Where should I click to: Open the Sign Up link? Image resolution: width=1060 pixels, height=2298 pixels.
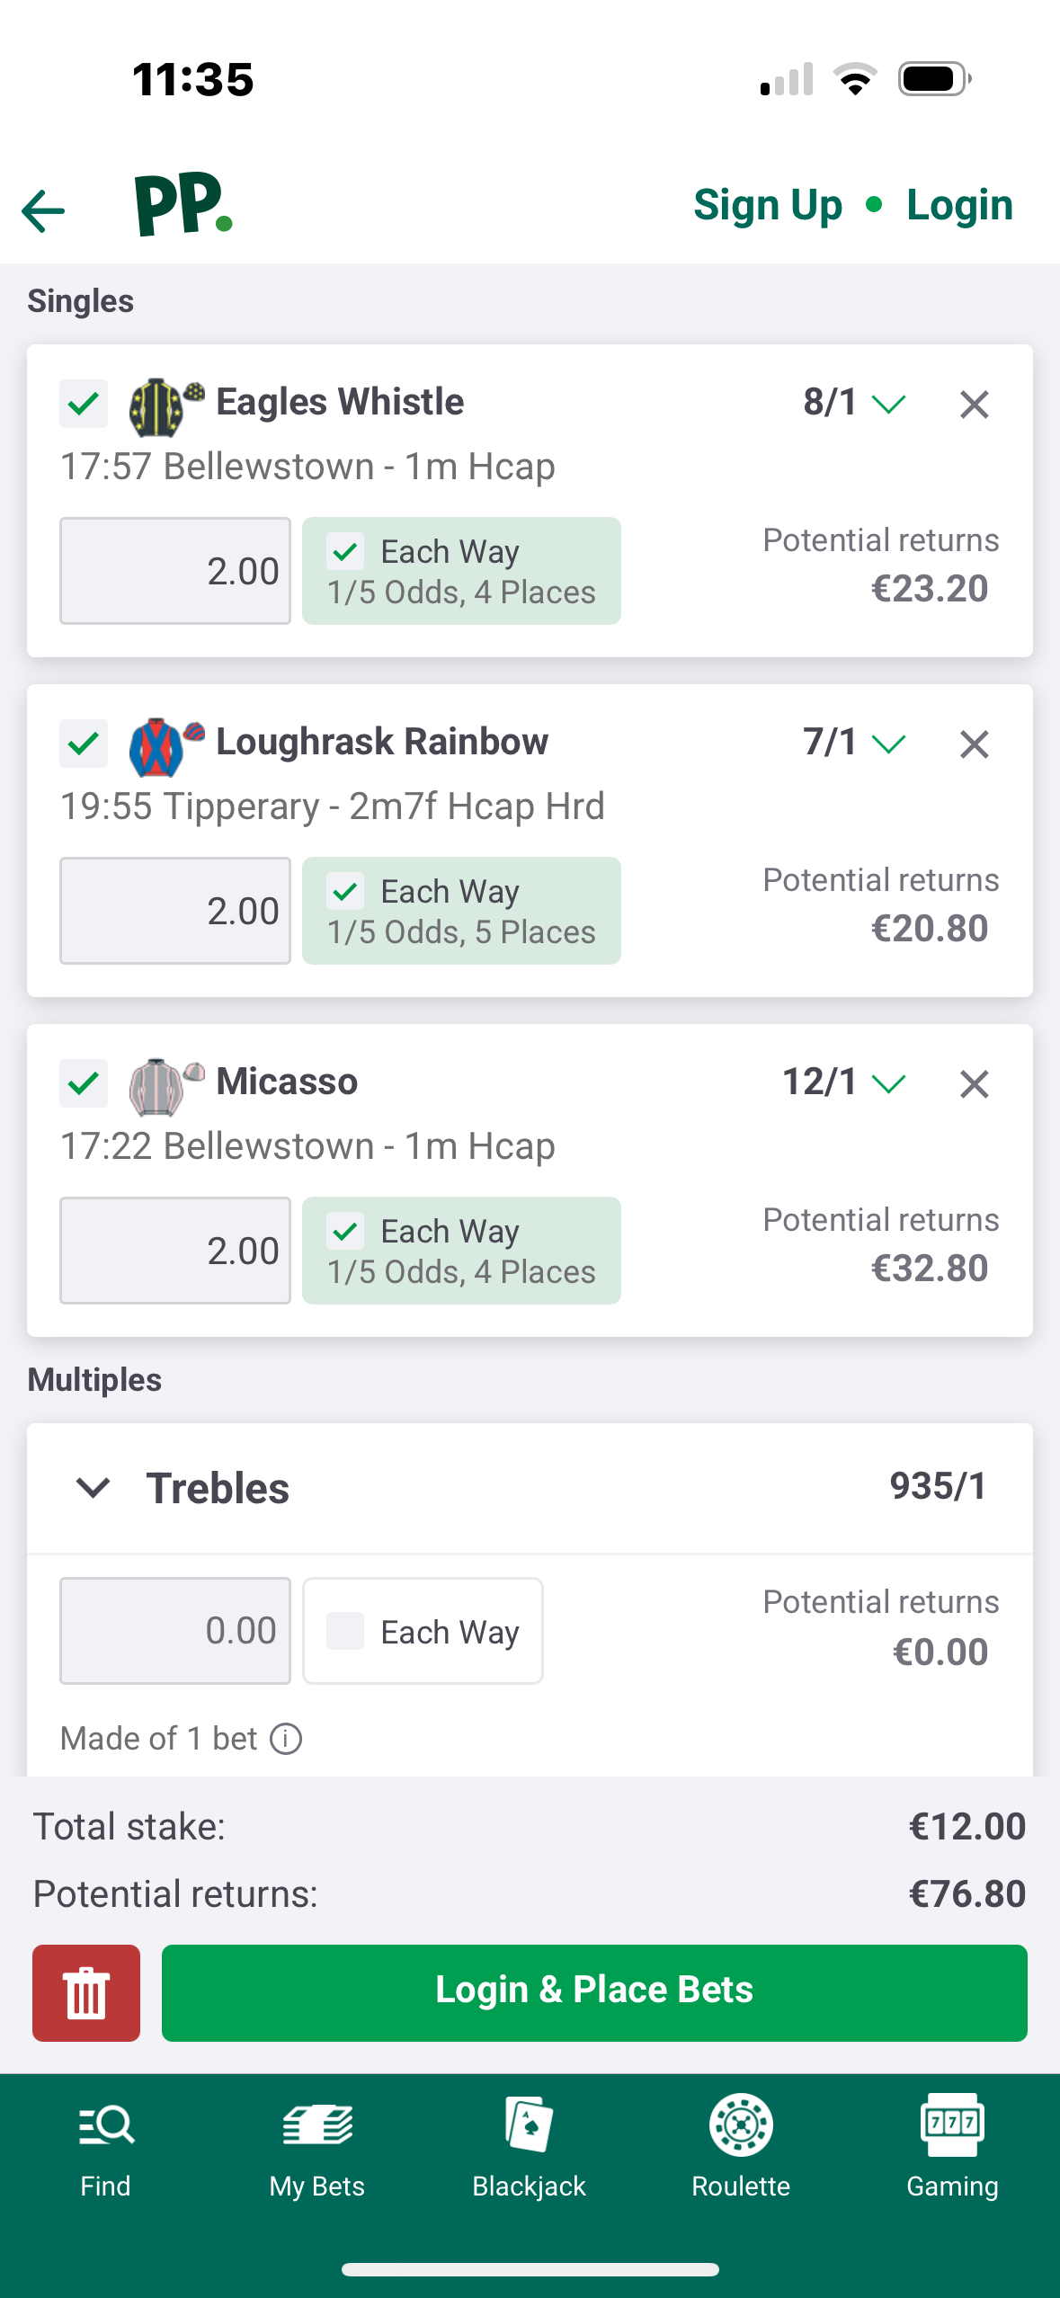coord(768,205)
